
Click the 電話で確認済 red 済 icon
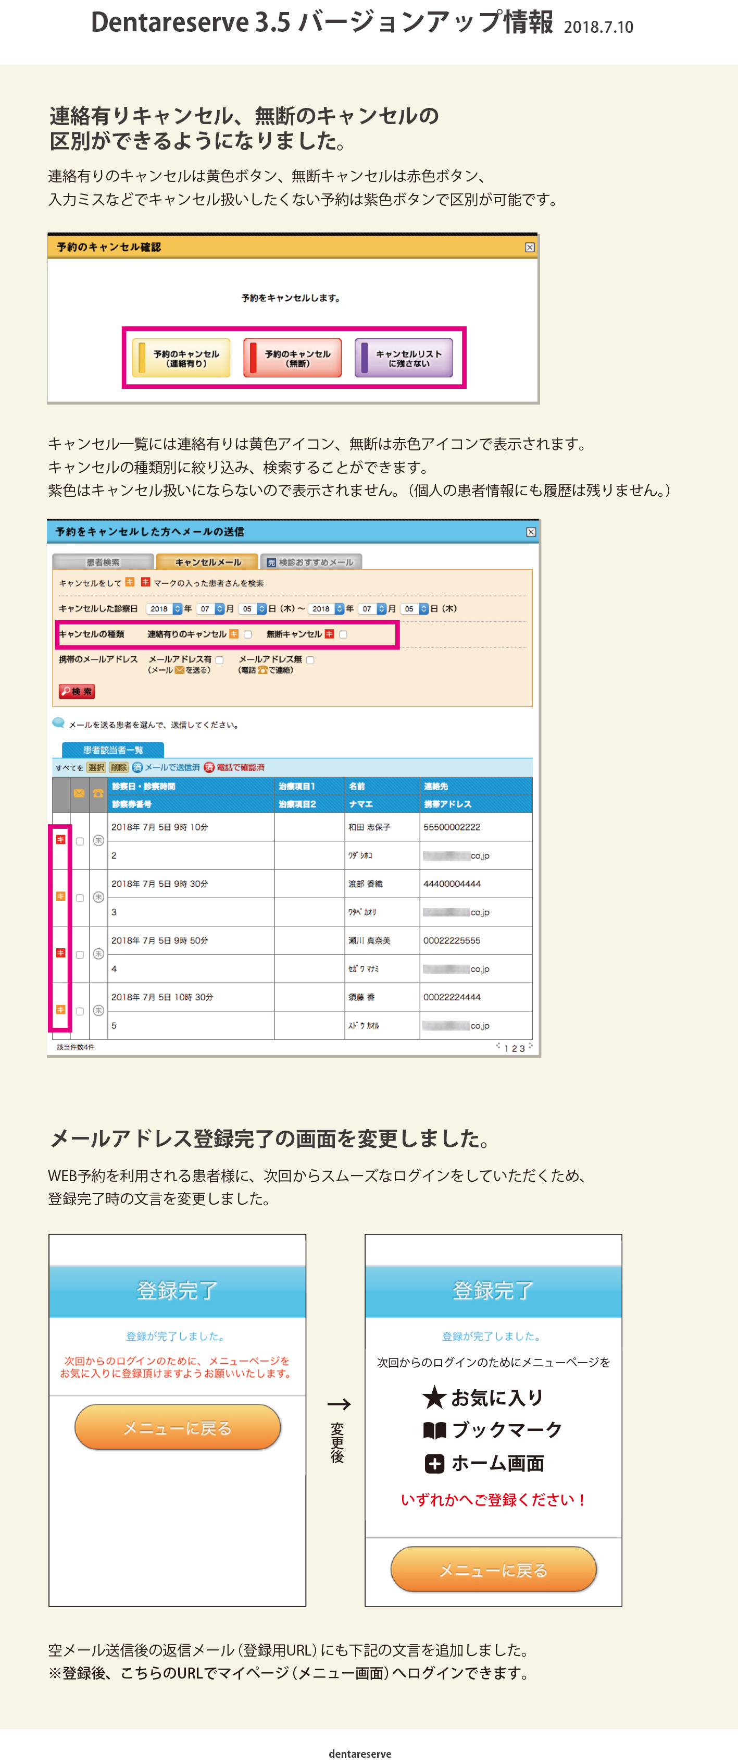(x=209, y=767)
